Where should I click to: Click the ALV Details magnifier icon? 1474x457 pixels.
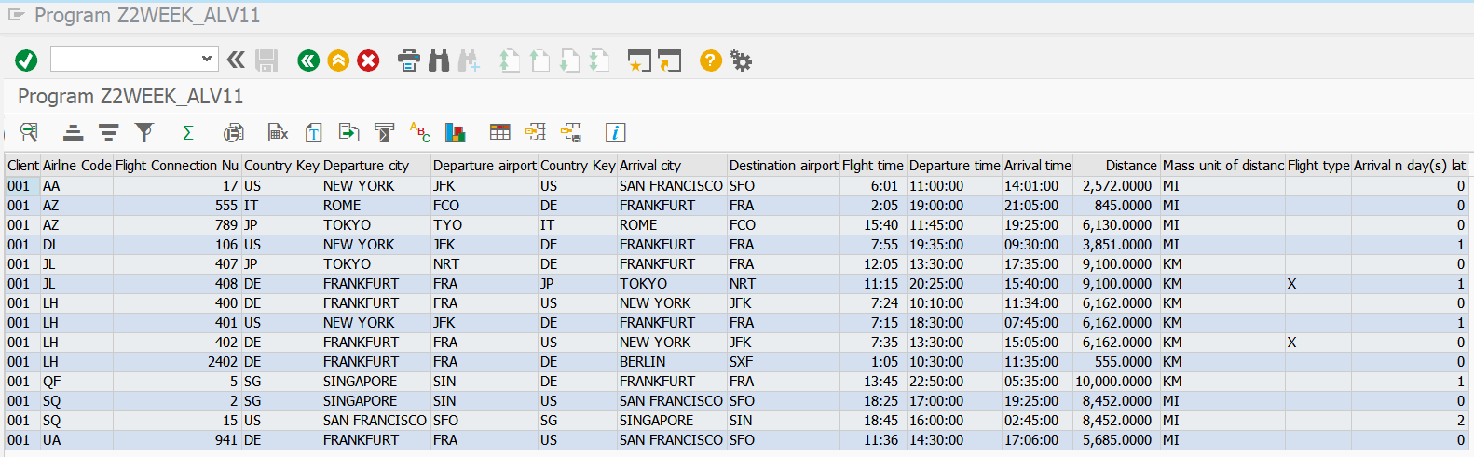click(29, 132)
